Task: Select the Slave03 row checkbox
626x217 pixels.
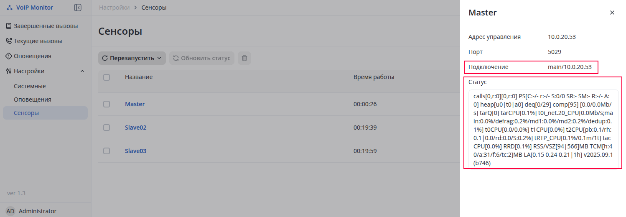Action: tap(107, 151)
